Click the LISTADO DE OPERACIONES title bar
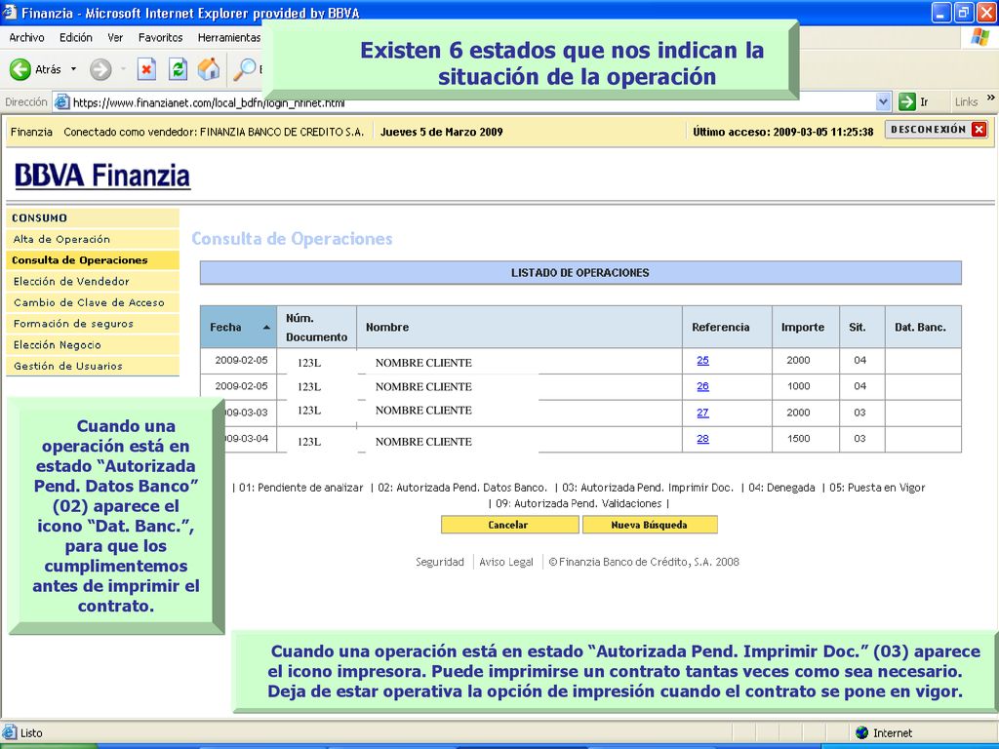This screenshot has width=999, height=749. pos(580,273)
